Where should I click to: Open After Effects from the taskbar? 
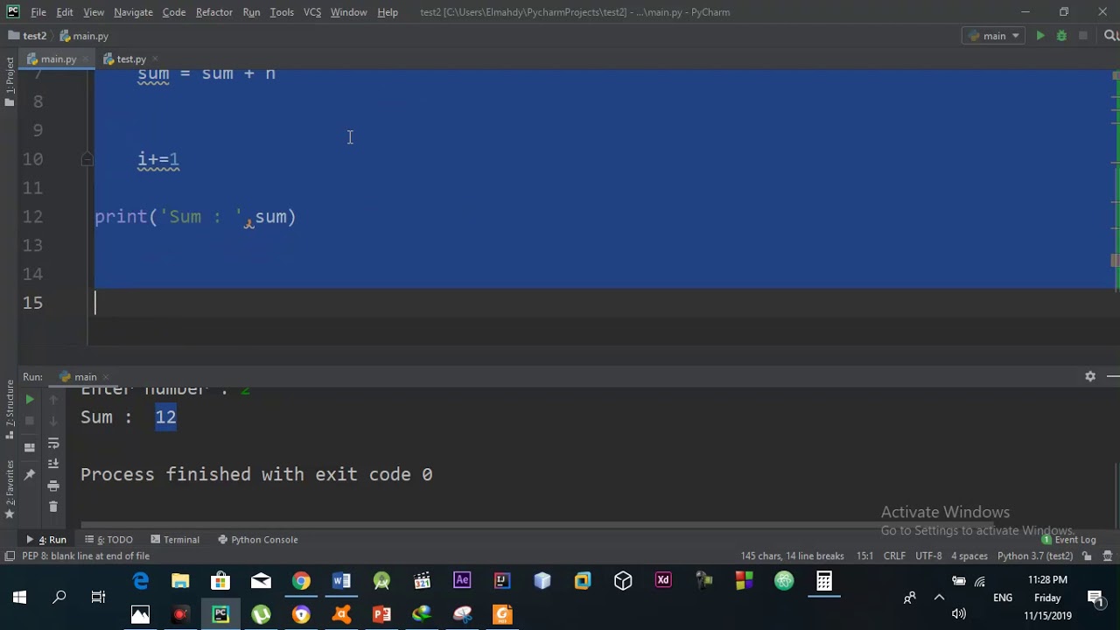point(462,581)
